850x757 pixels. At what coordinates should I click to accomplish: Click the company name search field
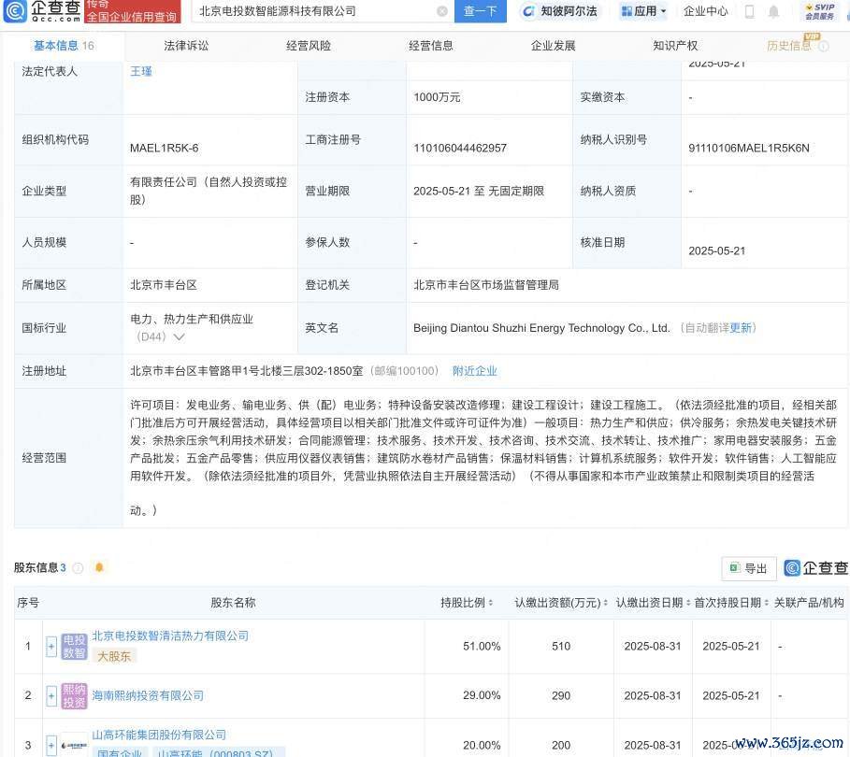tap(313, 11)
